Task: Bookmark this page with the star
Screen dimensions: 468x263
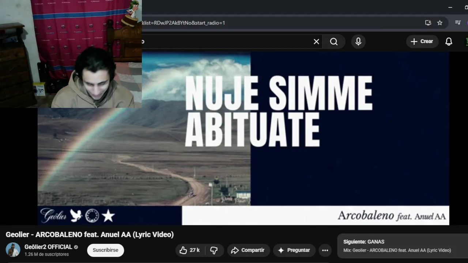Action: click(x=440, y=23)
